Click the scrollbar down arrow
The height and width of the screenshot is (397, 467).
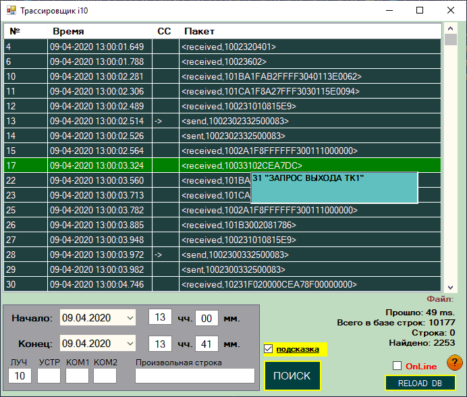click(x=450, y=288)
